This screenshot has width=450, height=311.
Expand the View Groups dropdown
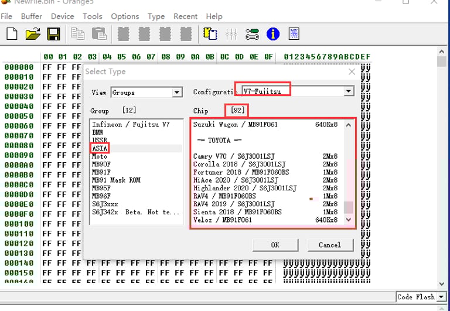click(177, 93)
